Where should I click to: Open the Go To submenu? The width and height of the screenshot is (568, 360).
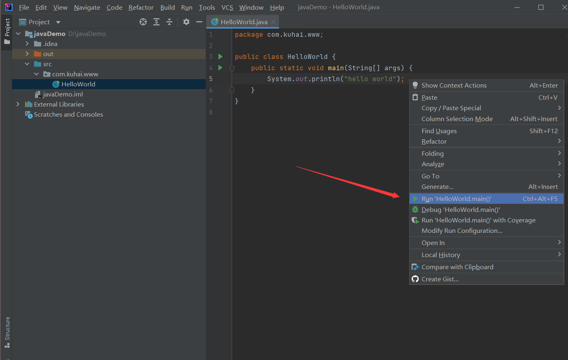[x=486, y=176]
